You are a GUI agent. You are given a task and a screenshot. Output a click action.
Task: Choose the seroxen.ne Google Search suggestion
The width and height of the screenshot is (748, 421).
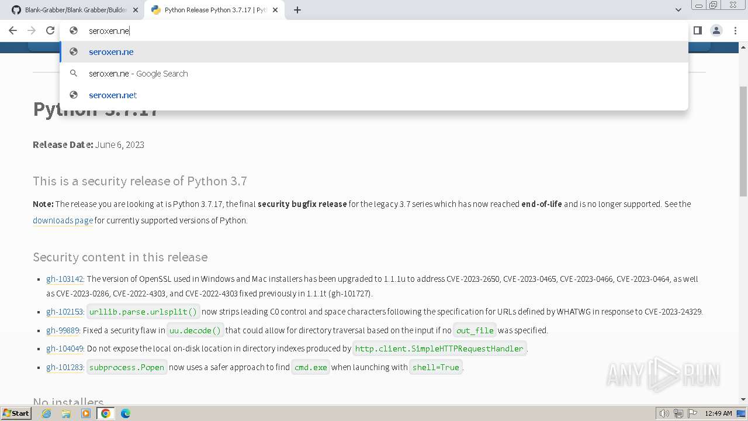coord(374,74)
